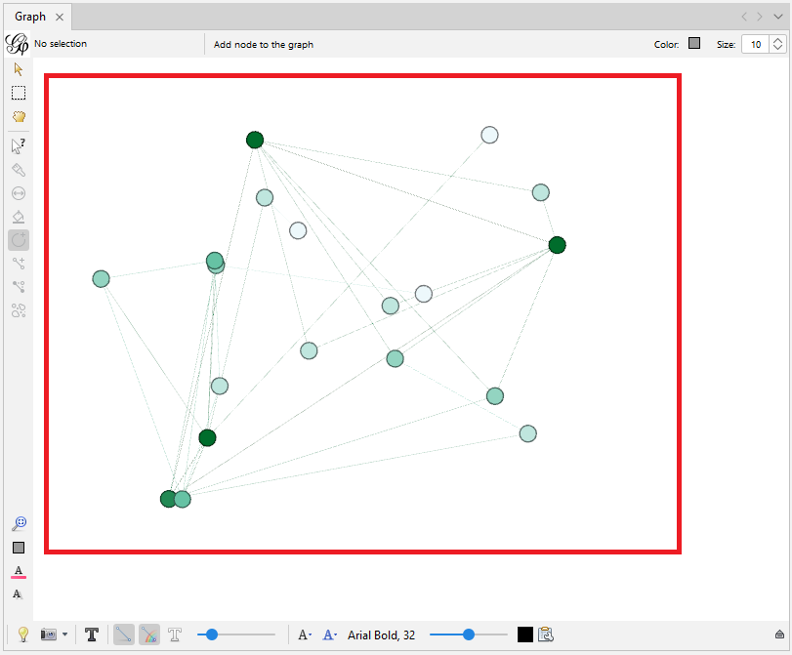Toggle the lightbulb background color button

point(22,635)
